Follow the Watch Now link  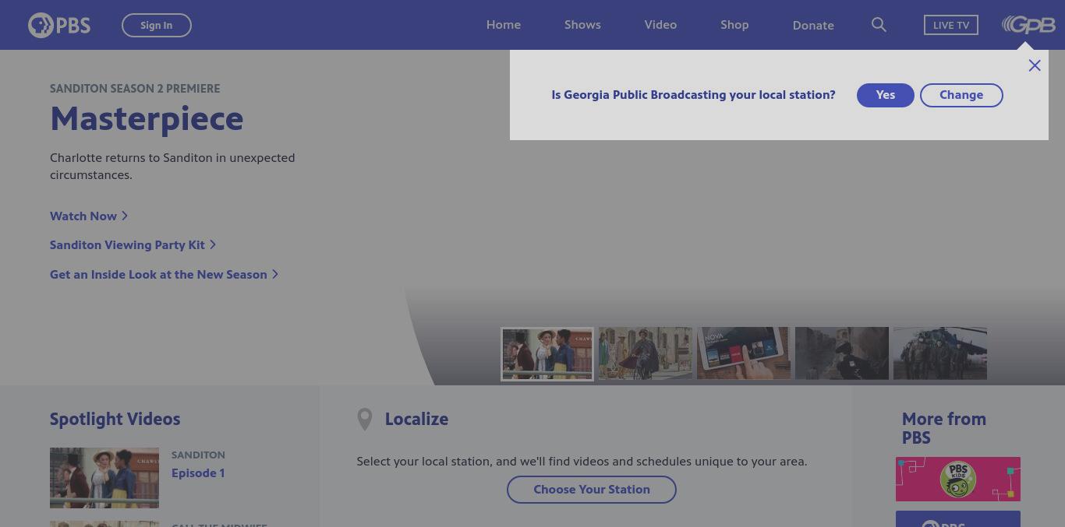tap(88, 216)
